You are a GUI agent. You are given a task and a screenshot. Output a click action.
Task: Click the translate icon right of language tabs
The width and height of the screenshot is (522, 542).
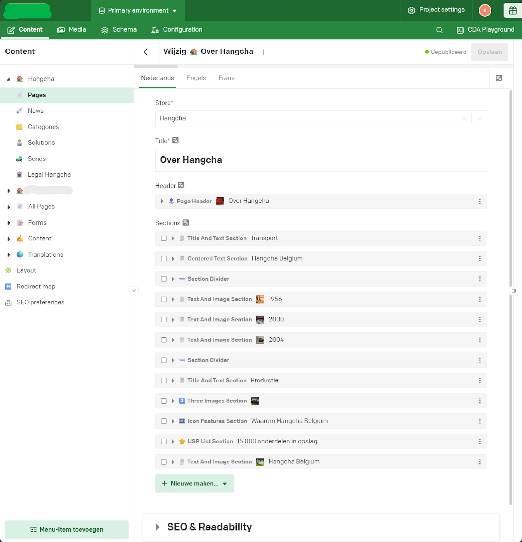pyautogui.click(x=499, y=78)
